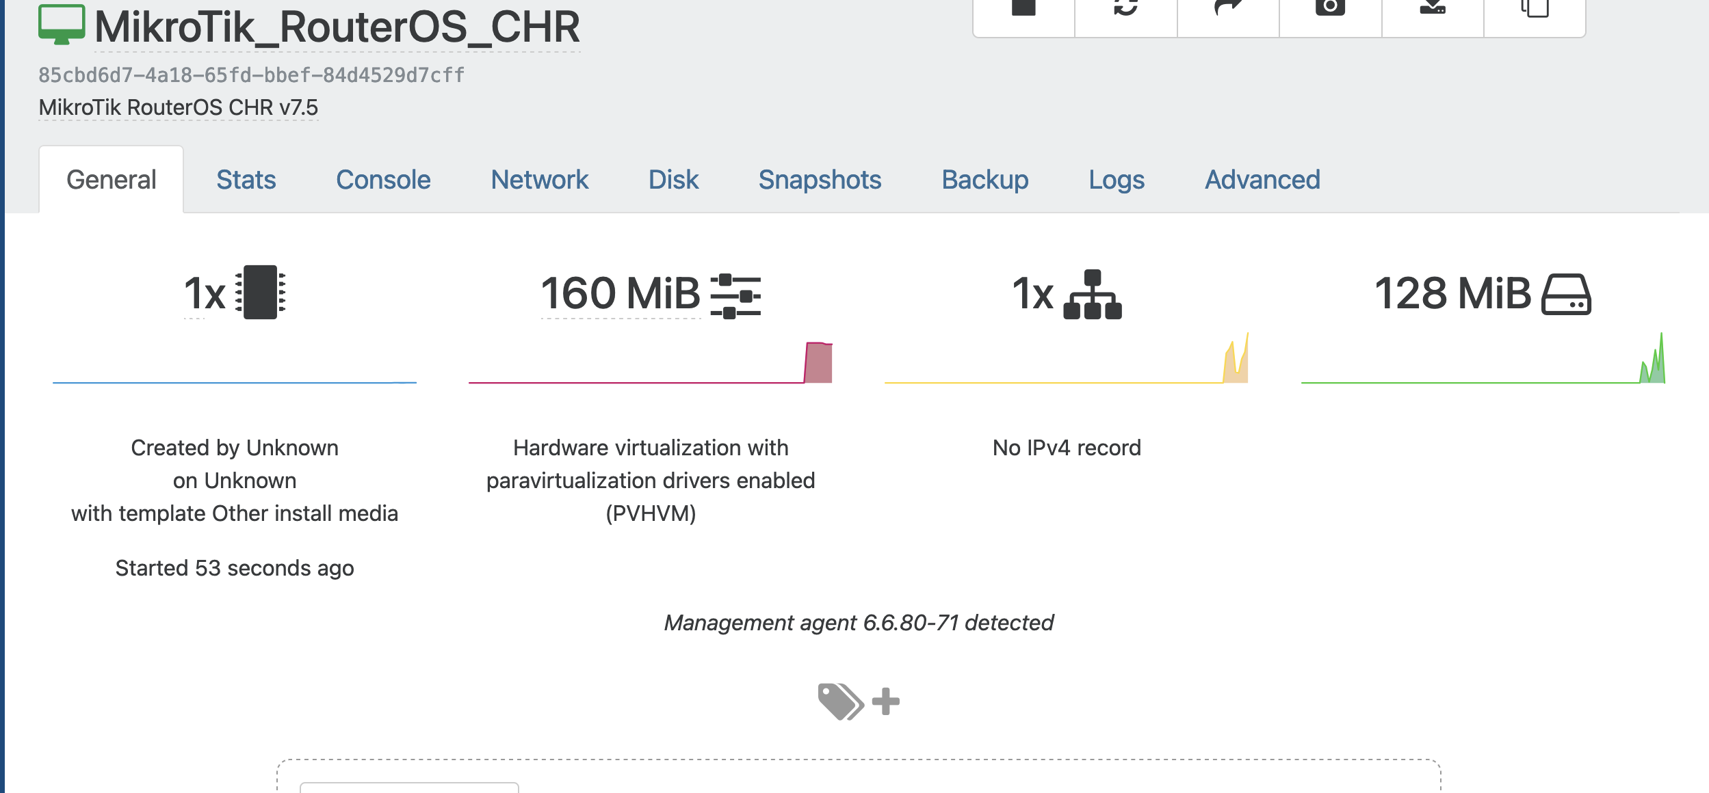Edit the 1x CPU count value

click(194, 294)
